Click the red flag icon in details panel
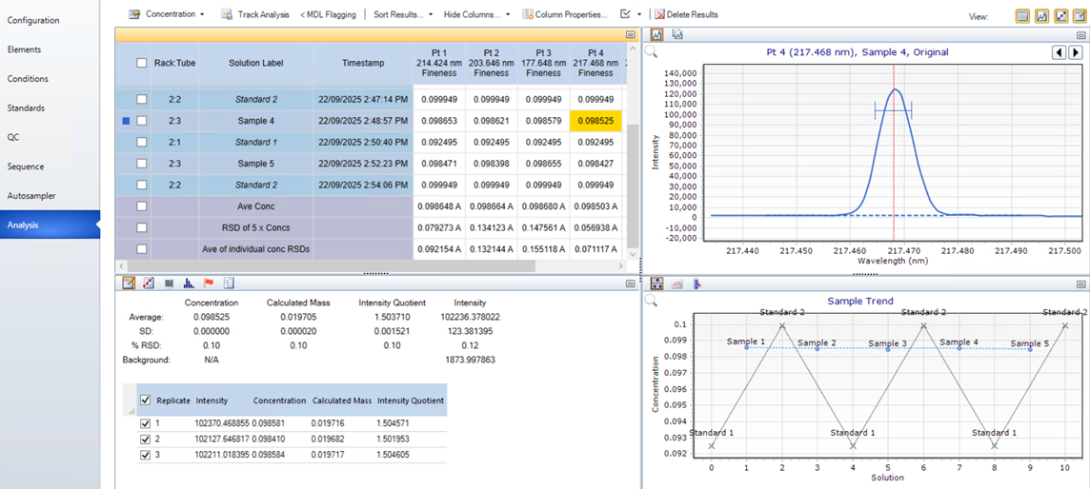 tap(209, 284)
